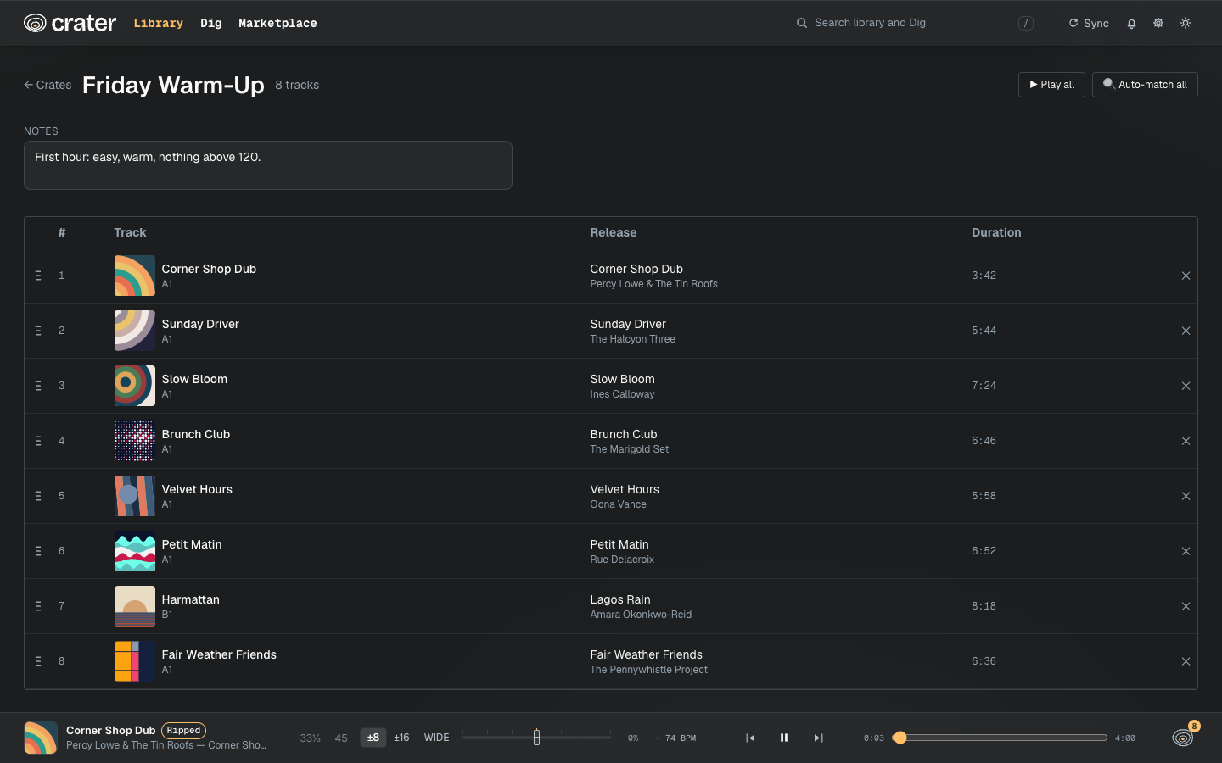Go to the Marketplace tab
Viewport: 1222px width, 763px height.
point(277,23)
